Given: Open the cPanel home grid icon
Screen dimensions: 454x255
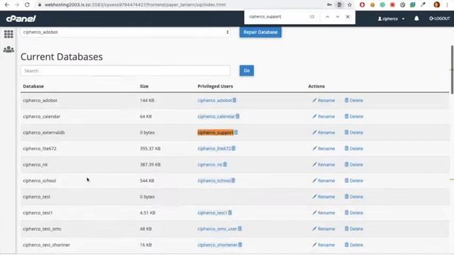Looking at the screenshot, I should [x=9, y=34].
